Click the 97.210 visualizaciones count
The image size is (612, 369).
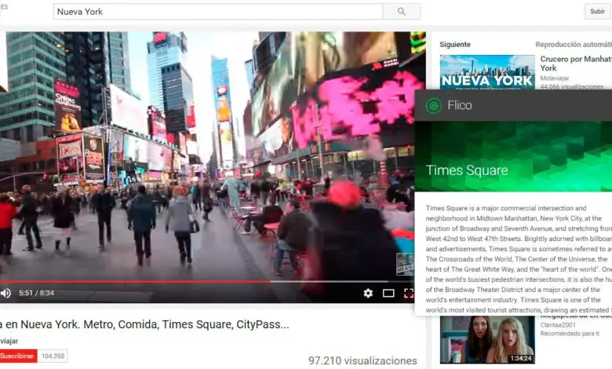coord(362,360)
